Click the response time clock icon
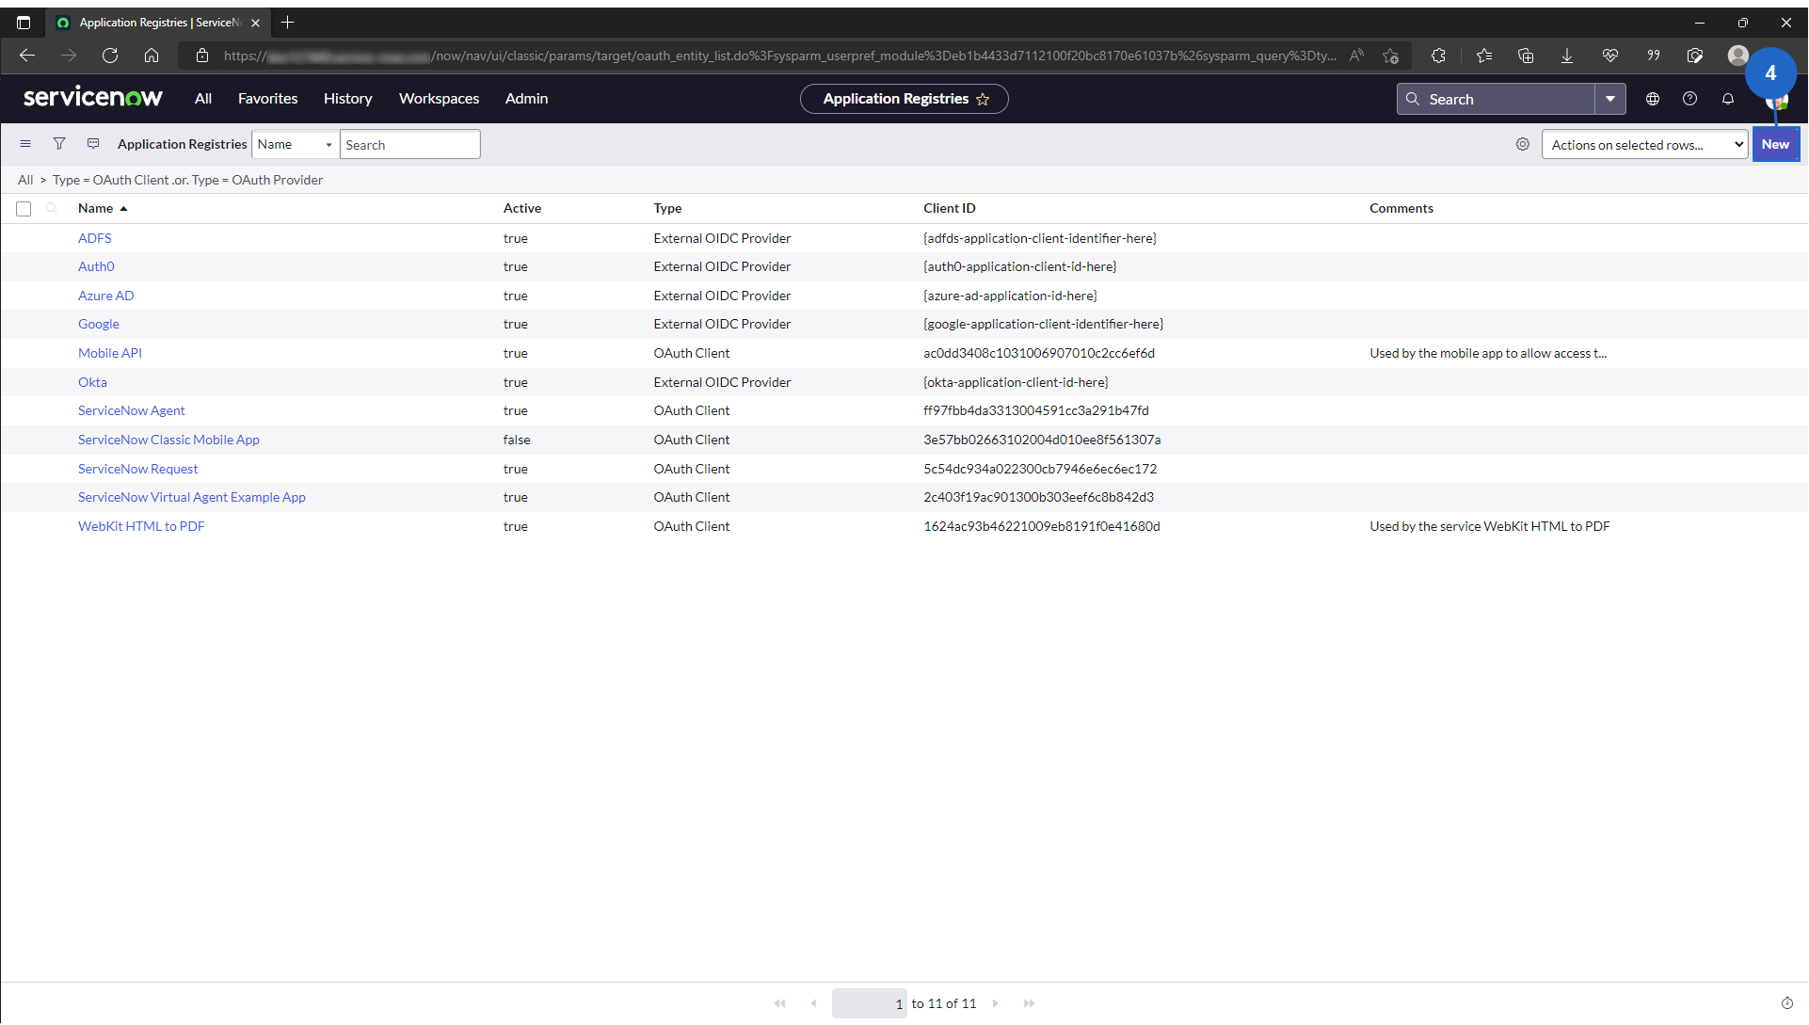Viewport: 1809px width, 1025px height. click(x=1786, y=1003)
